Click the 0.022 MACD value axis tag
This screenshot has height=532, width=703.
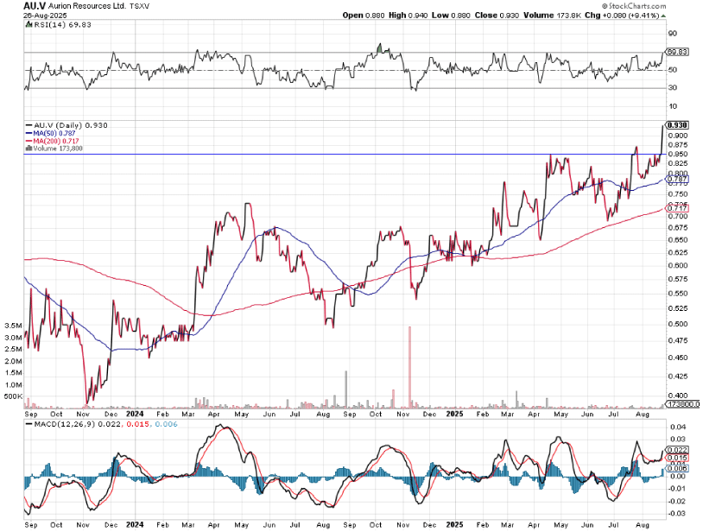(676, 450)
